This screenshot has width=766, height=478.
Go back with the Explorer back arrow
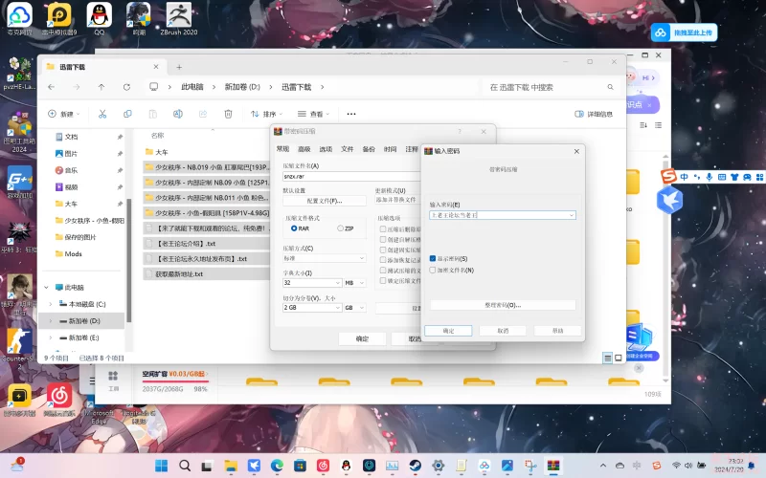pyautogui.click(x=52, y=87)
